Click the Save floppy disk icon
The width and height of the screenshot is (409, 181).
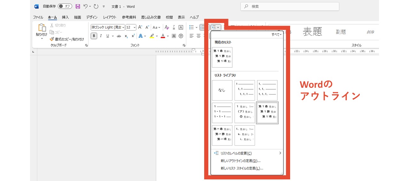coord(78,6)
